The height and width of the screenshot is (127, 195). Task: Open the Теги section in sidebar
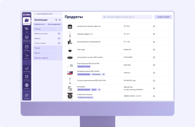point(27,30)
